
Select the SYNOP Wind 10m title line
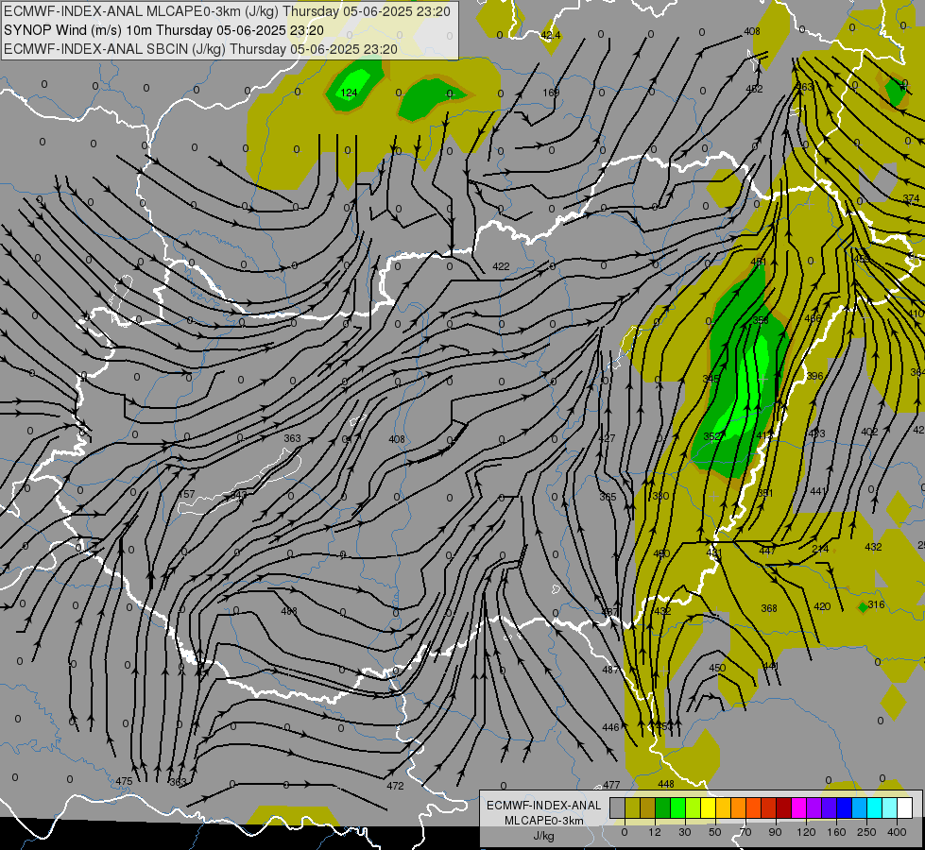pyautogui.click(x=163, y=30)
